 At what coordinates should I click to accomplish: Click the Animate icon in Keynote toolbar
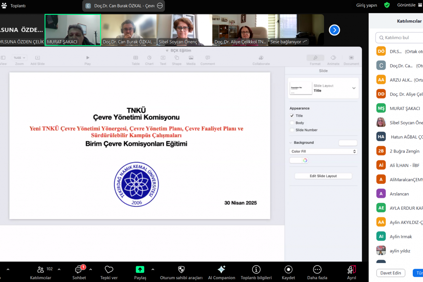(x=333, y=58)
